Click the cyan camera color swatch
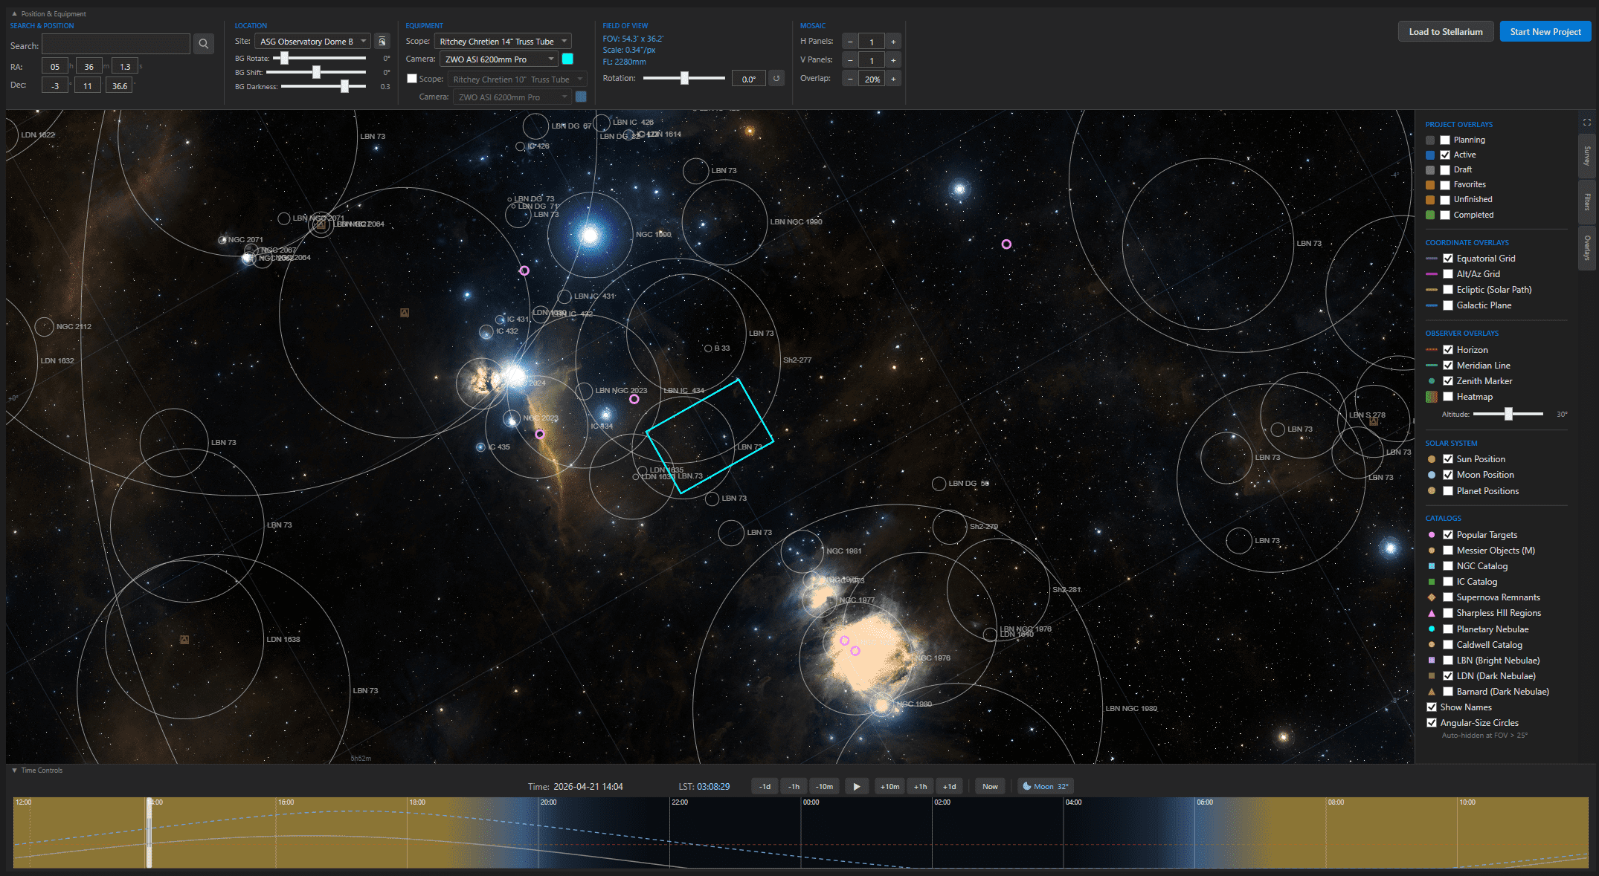This screenshot has width=1599, height=876. tap(567, 59)
